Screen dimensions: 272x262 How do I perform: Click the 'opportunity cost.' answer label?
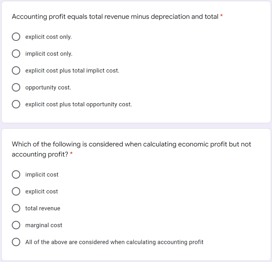(x=48, y=88)
